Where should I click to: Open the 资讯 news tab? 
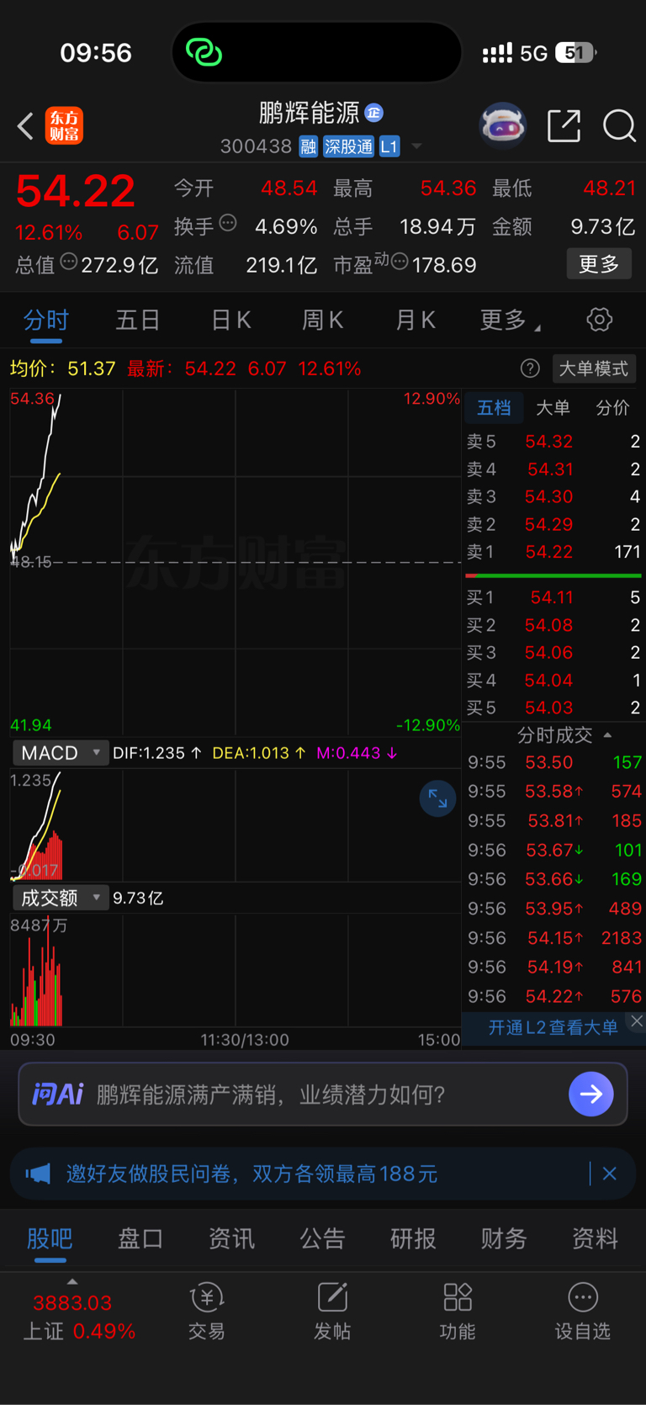click(x=231, y=1238)
